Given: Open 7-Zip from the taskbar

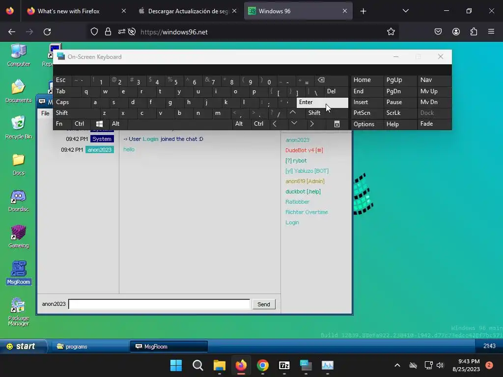Looking at the screenshot, I should [284, 365].
